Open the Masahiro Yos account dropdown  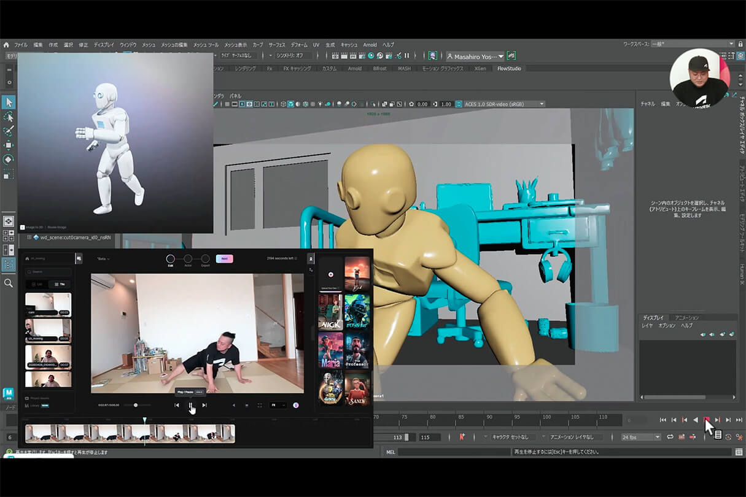[475, 56]
